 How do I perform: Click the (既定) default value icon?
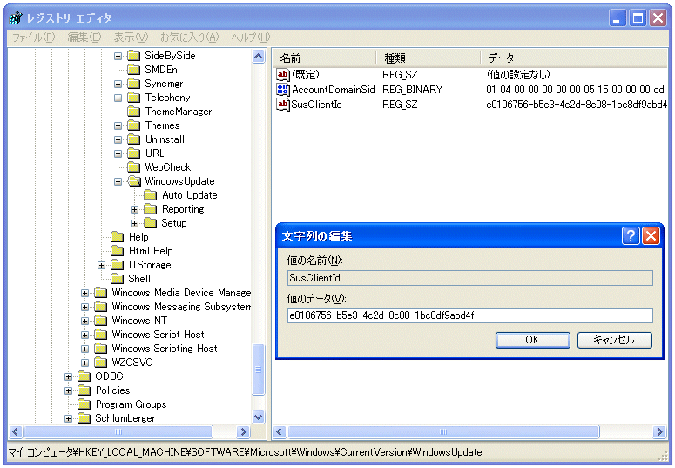click(283, 75)
